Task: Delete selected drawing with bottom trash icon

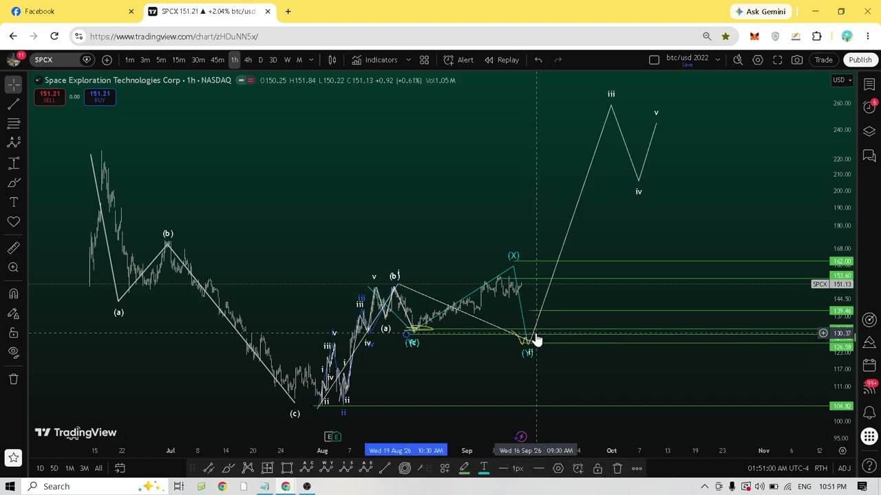Action: (x=617, y=469)
